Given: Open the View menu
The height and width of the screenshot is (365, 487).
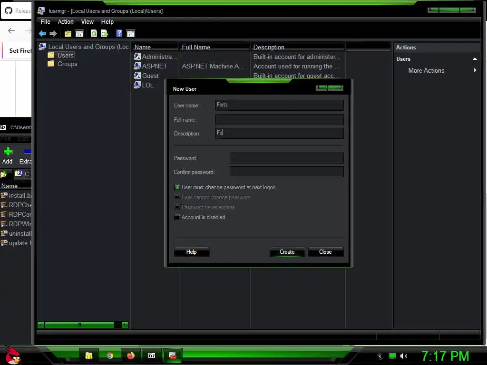Looking at the screenshot, I should click(88, 22).
